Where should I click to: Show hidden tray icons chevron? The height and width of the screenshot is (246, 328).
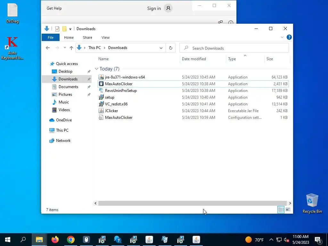(271, 240)
